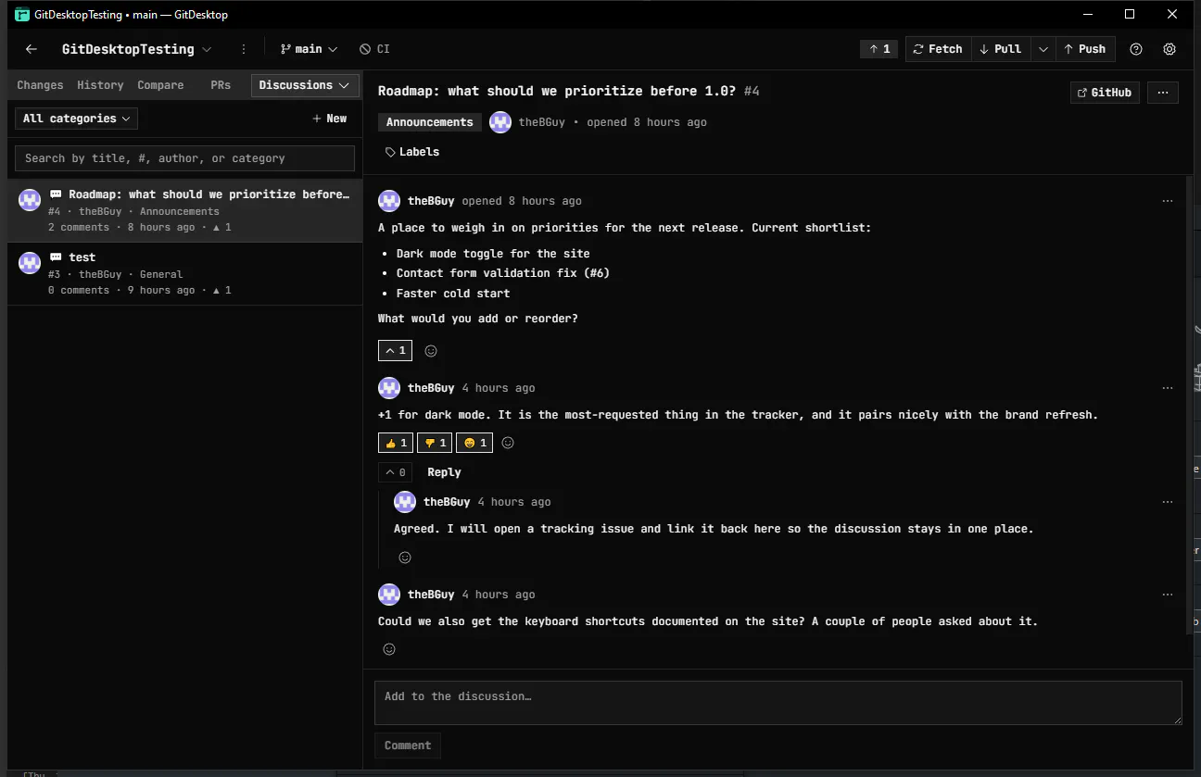1201x777 pixels.
Task: Toggle the 0 upvote on dark mode comment
Action: point(395,472)
